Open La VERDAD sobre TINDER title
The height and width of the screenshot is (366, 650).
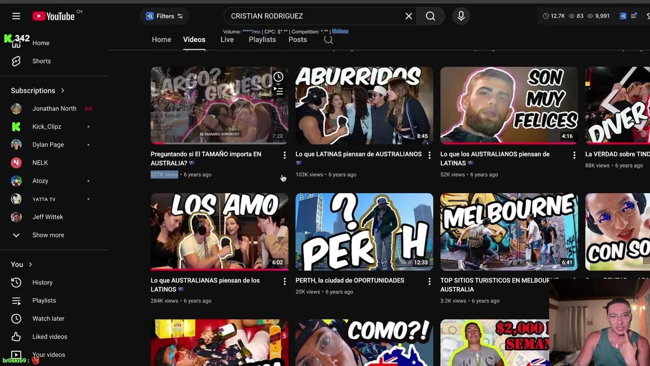tap(617, 154)
